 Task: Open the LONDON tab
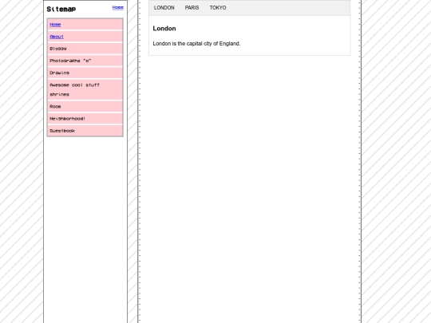164,8
